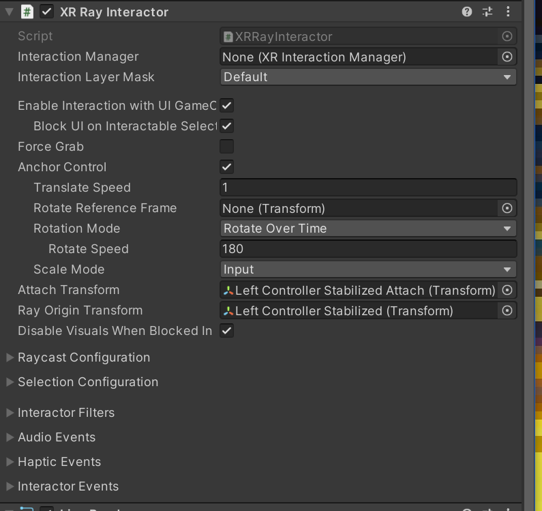Open the Scale Mode dropdown
Screen dimensions: 542x511
368,269
